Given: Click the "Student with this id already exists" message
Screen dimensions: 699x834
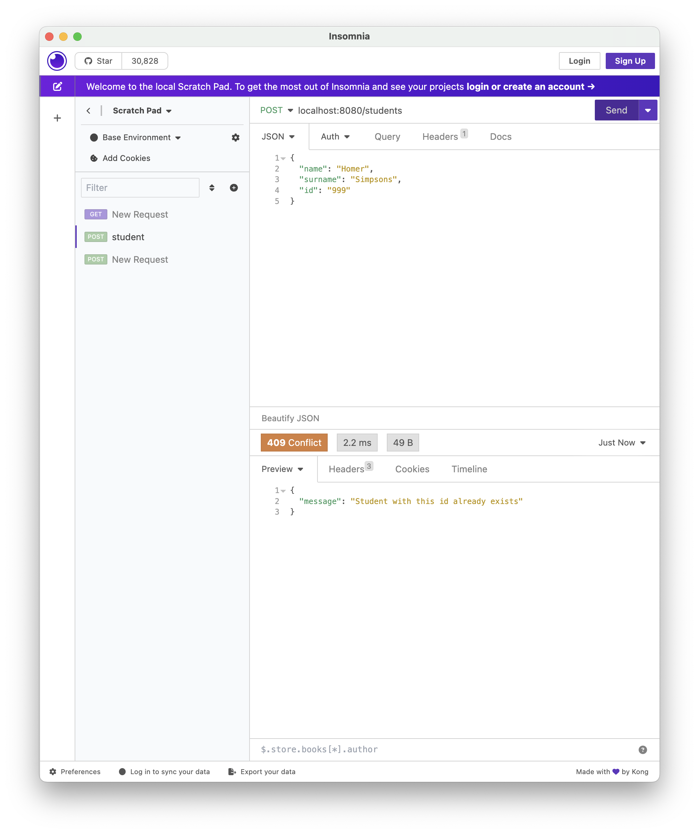Looking at the screenshot, I should [x=436, y=501].
